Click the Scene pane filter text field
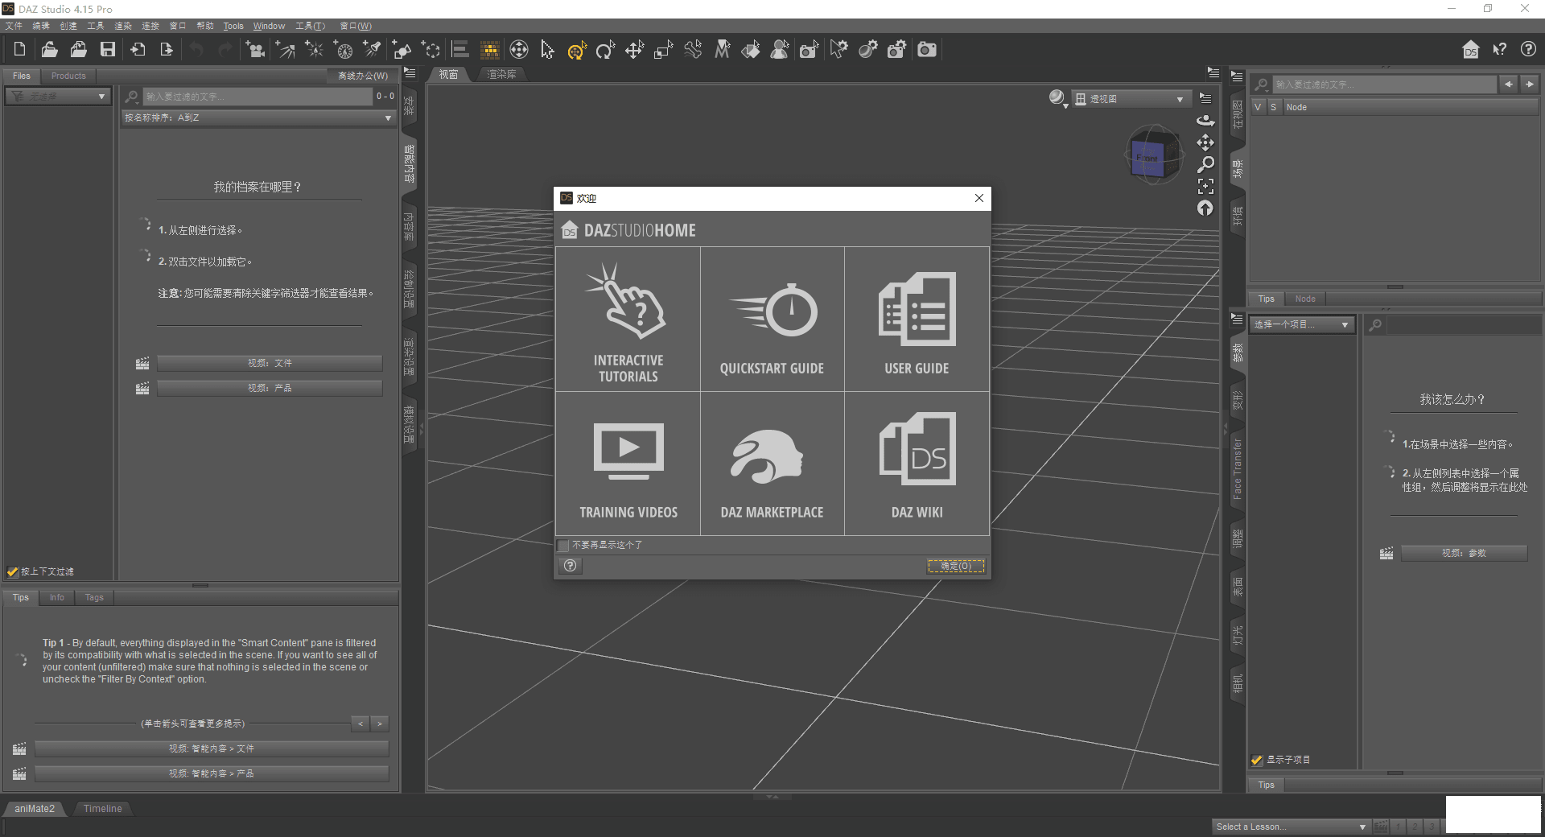Screen dimensions: 1545x837 (1384, 85)
